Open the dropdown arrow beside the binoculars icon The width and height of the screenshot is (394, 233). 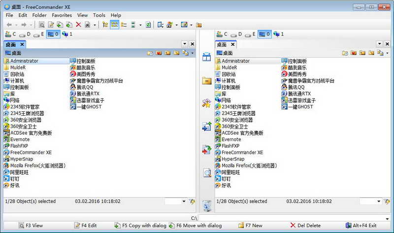click(95, 25)
